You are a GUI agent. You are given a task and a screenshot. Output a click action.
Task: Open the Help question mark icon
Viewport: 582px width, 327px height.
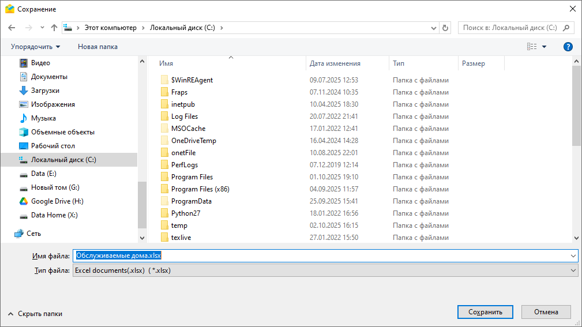[x=568, y=47]
